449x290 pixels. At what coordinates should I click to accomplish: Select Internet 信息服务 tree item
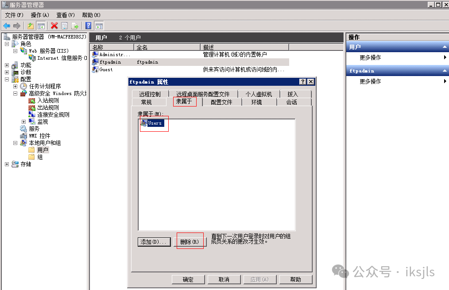pos(62,58)
